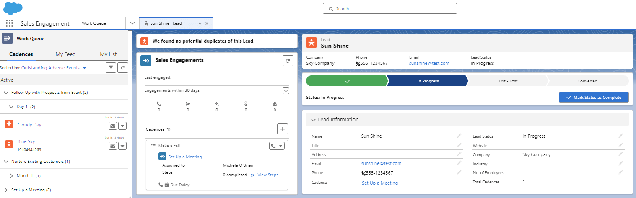Click the email replies engagement icon

click(217, 104)
